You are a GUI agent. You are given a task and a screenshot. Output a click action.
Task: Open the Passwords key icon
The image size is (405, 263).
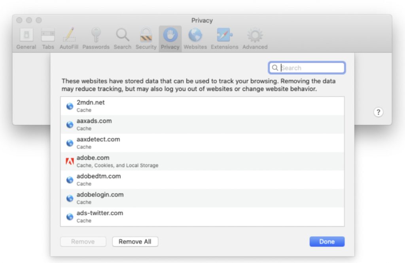pyautogui.click(x=96, y=35)
